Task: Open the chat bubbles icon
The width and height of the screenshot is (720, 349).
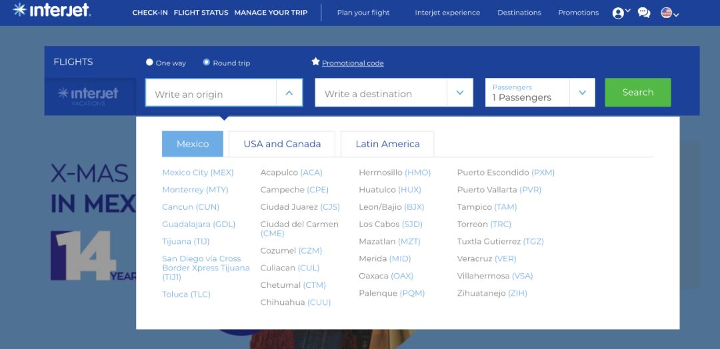Action: (644, 13)
